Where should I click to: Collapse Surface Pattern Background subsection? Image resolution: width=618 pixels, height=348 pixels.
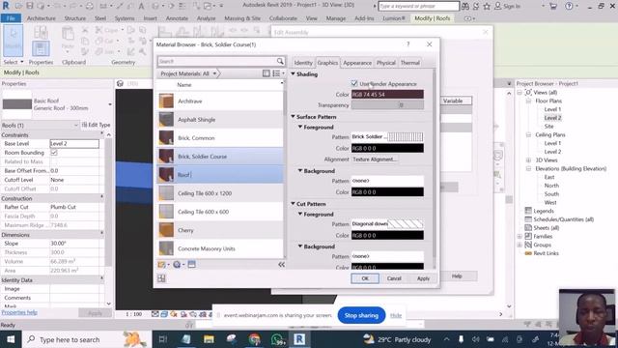click(300, 170)
